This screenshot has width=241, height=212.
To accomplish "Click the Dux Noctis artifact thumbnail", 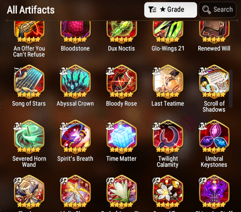I will click(122, 32).
